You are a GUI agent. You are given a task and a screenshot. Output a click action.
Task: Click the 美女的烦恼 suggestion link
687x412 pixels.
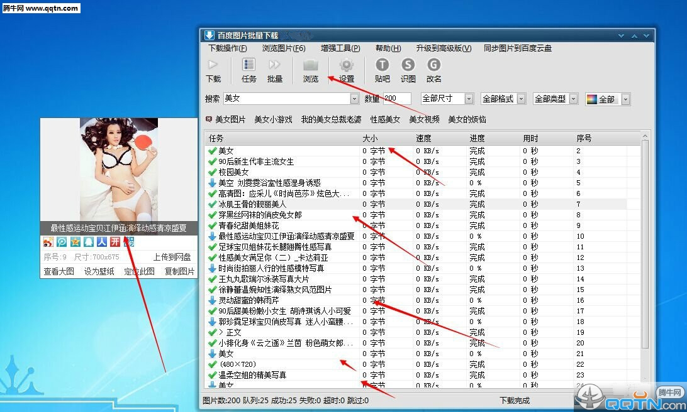(x=467, y=119)
